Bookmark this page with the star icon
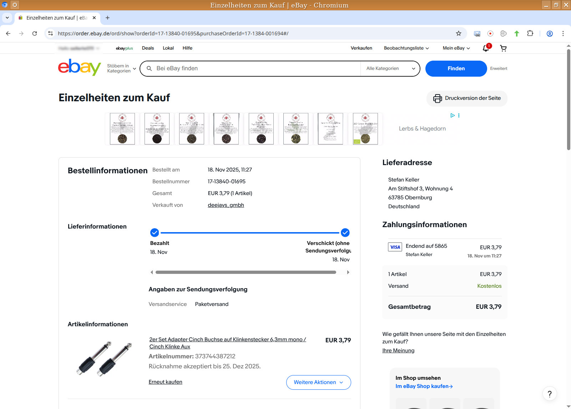Screen dimensions: 571x409 459,34
